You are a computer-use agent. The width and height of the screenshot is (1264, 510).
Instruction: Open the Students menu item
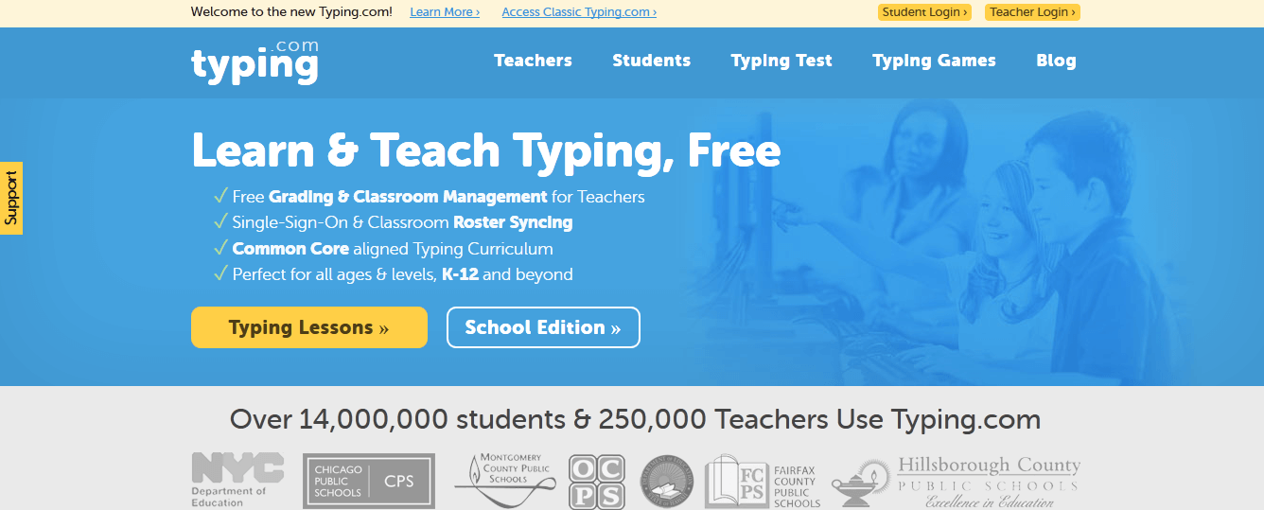(651, 61)
